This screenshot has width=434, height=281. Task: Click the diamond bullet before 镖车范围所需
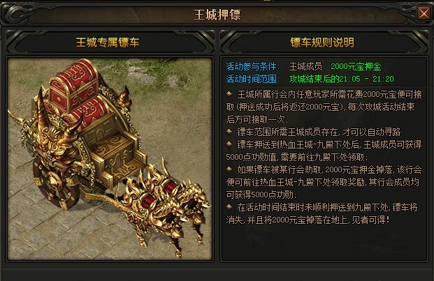click(x=229, y=131)
